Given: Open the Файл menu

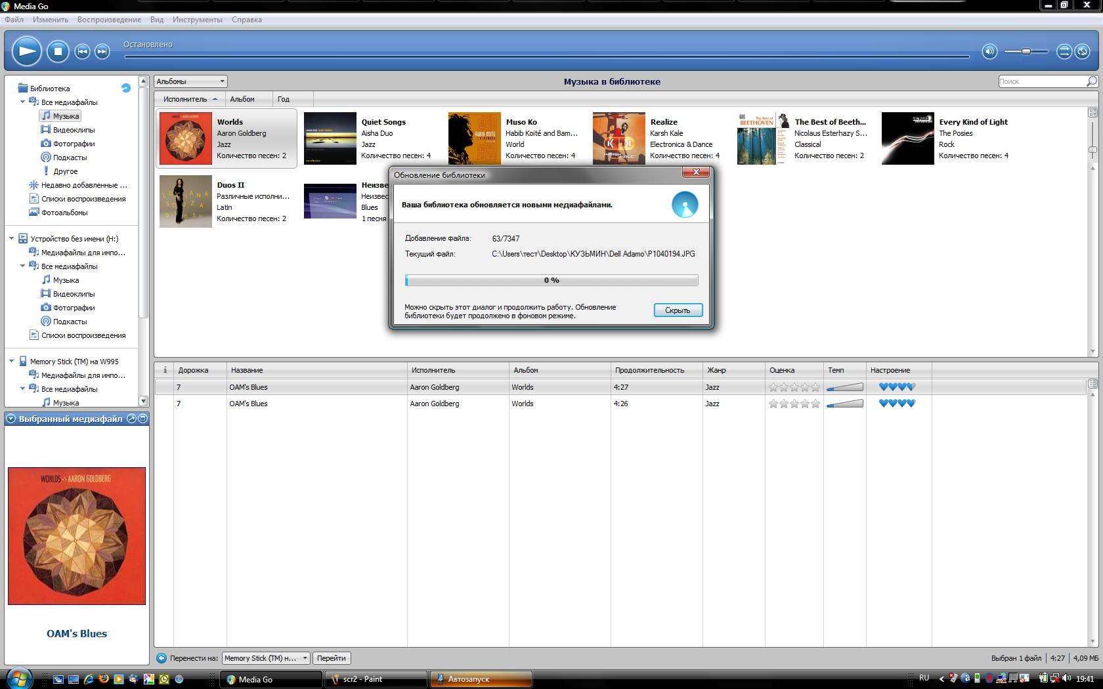Looking at the screenshot, I should click(x=14, y=20).
